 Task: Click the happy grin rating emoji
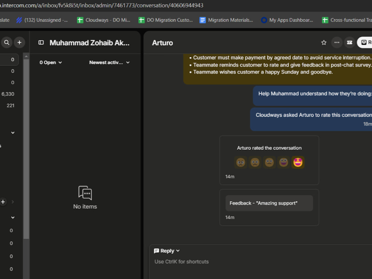[283, 162]
